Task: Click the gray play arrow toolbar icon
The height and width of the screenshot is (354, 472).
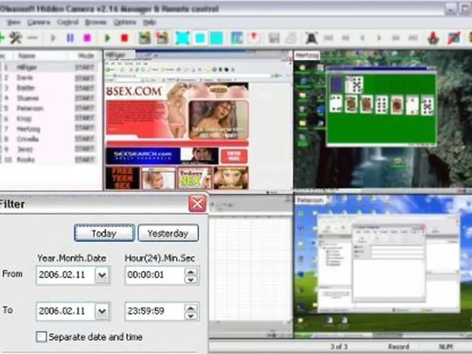Action: point(53,38)
